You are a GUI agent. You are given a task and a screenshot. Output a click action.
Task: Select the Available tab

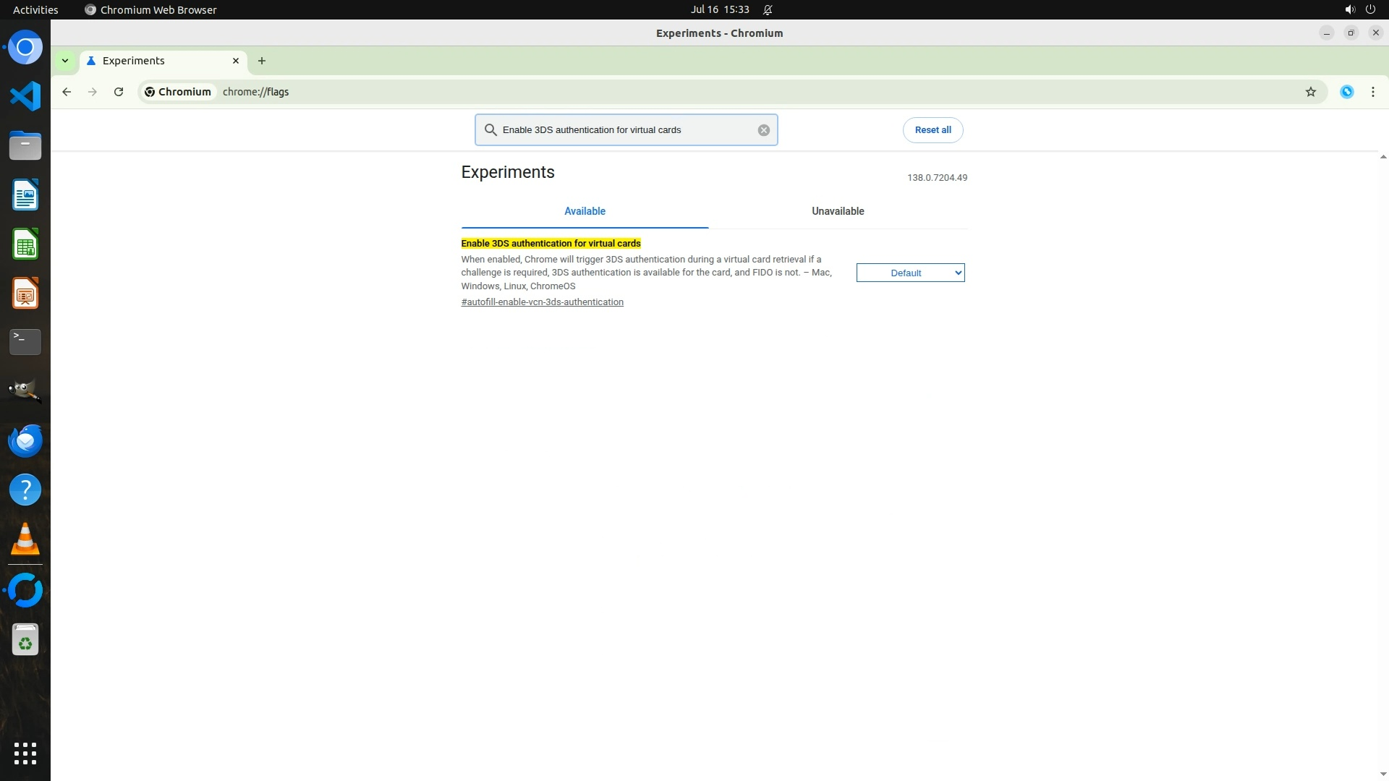[585, 211]
